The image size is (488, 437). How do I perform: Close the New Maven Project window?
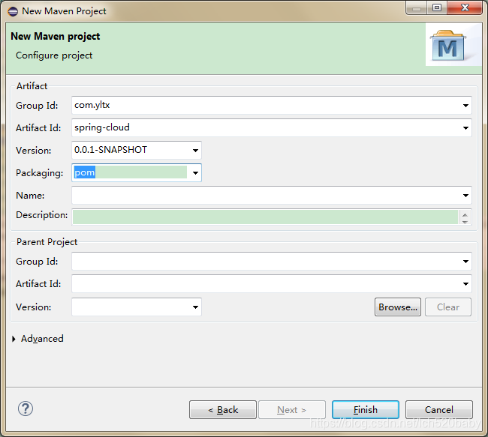[465, 7]
